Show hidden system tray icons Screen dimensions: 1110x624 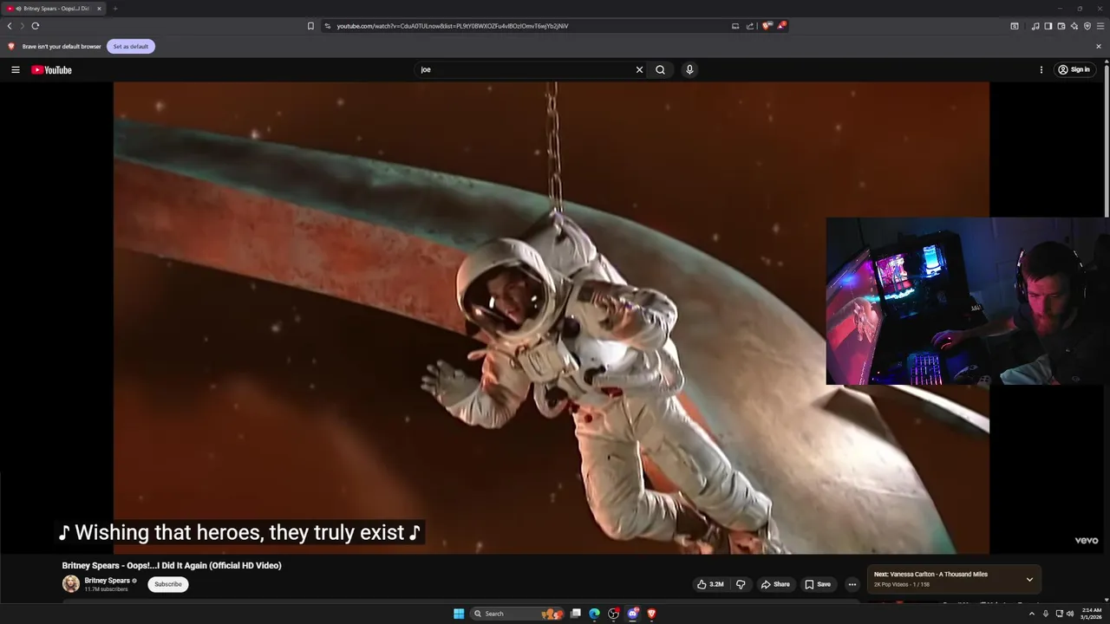[1031, 614]
